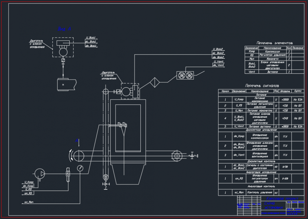Select the U_Komp cell in signals table

click(x=239, y=99)
